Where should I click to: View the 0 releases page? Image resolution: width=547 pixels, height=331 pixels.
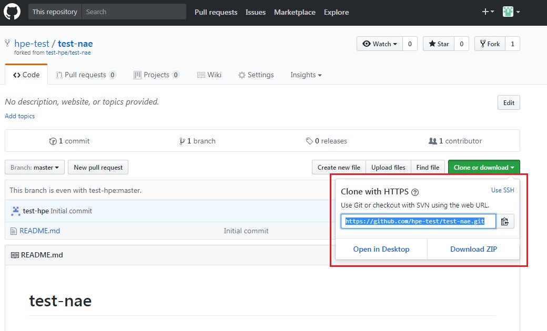[327, 141]
